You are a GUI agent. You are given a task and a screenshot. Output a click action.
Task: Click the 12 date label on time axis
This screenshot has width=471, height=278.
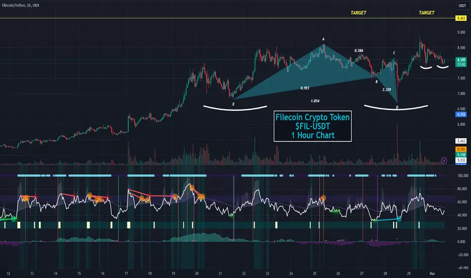(9, 273)
